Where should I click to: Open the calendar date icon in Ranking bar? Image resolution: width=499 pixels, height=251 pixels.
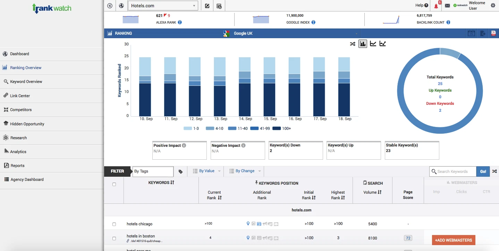[x=471, y=33]
